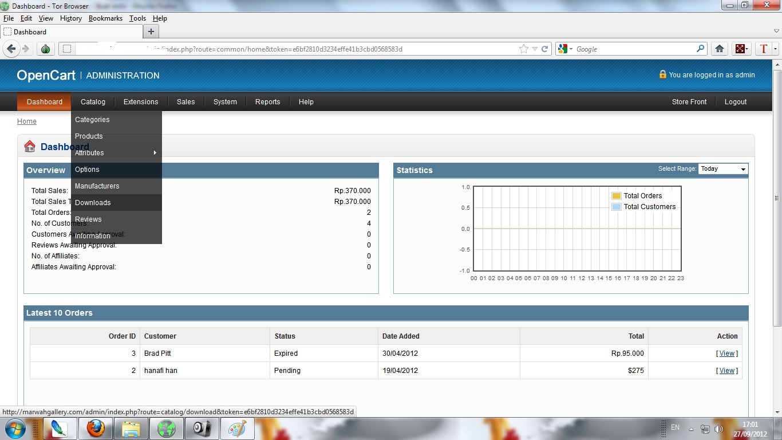
Task: Click the Store Front link
Action: 689,102
